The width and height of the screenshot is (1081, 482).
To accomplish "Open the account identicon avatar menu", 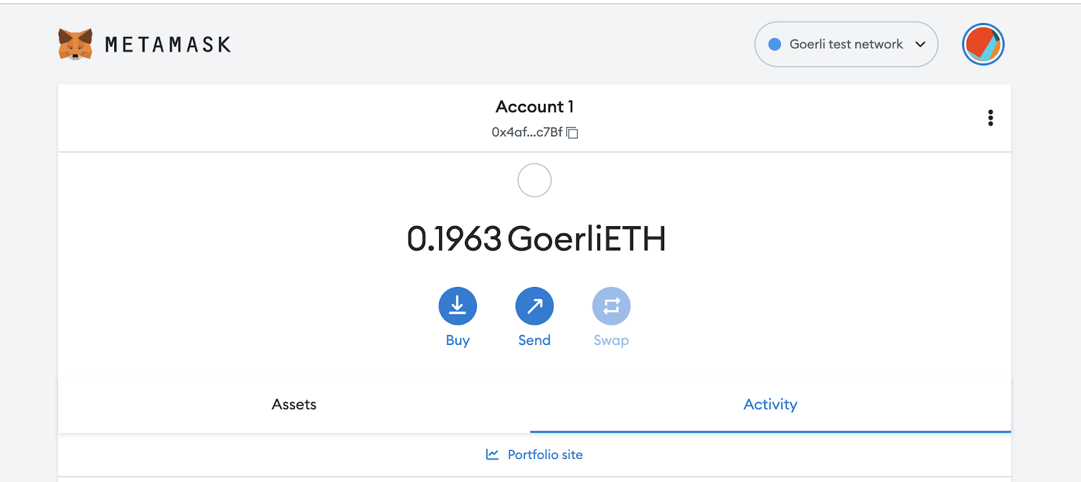I will tap(983, 45).
